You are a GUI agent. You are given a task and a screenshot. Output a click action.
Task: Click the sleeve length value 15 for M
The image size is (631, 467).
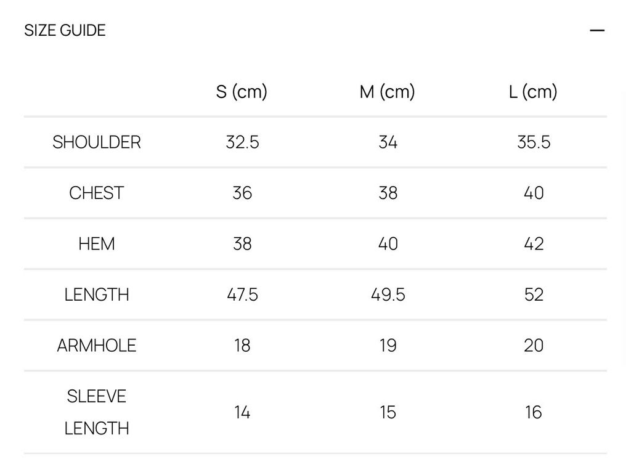click(388, 412)
